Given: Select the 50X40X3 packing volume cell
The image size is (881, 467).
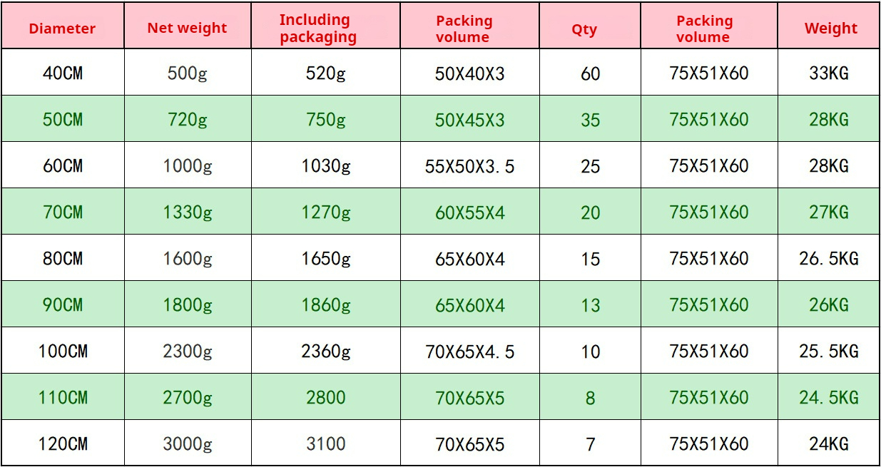Looking at the screenshot, I should (x=469, y=73).
